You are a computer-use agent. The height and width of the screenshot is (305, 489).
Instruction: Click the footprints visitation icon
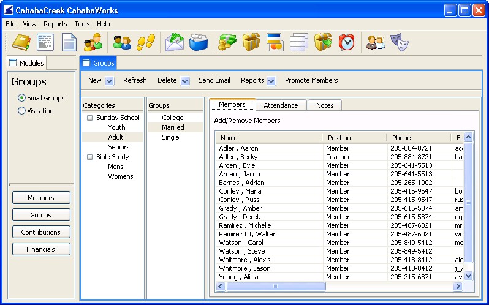(146, 42)
